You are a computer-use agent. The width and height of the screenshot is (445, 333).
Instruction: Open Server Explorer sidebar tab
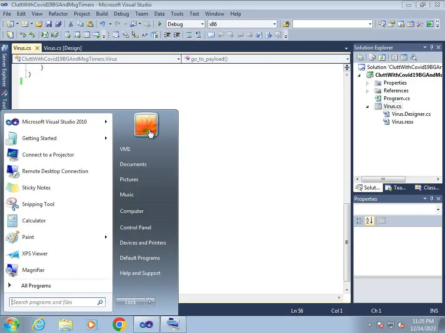[4, 66]
